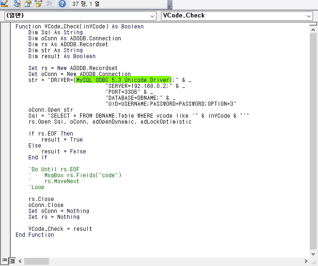Click the line Set rs = Nothing
Viewport: 318px width, 266px height.
coord(54,217)
